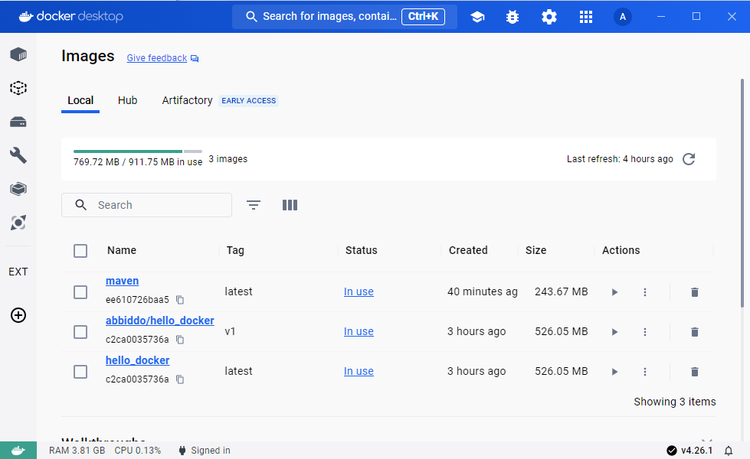
Task: Delete the abbiddo/hello_docker image
Action: tap(695, 332)
